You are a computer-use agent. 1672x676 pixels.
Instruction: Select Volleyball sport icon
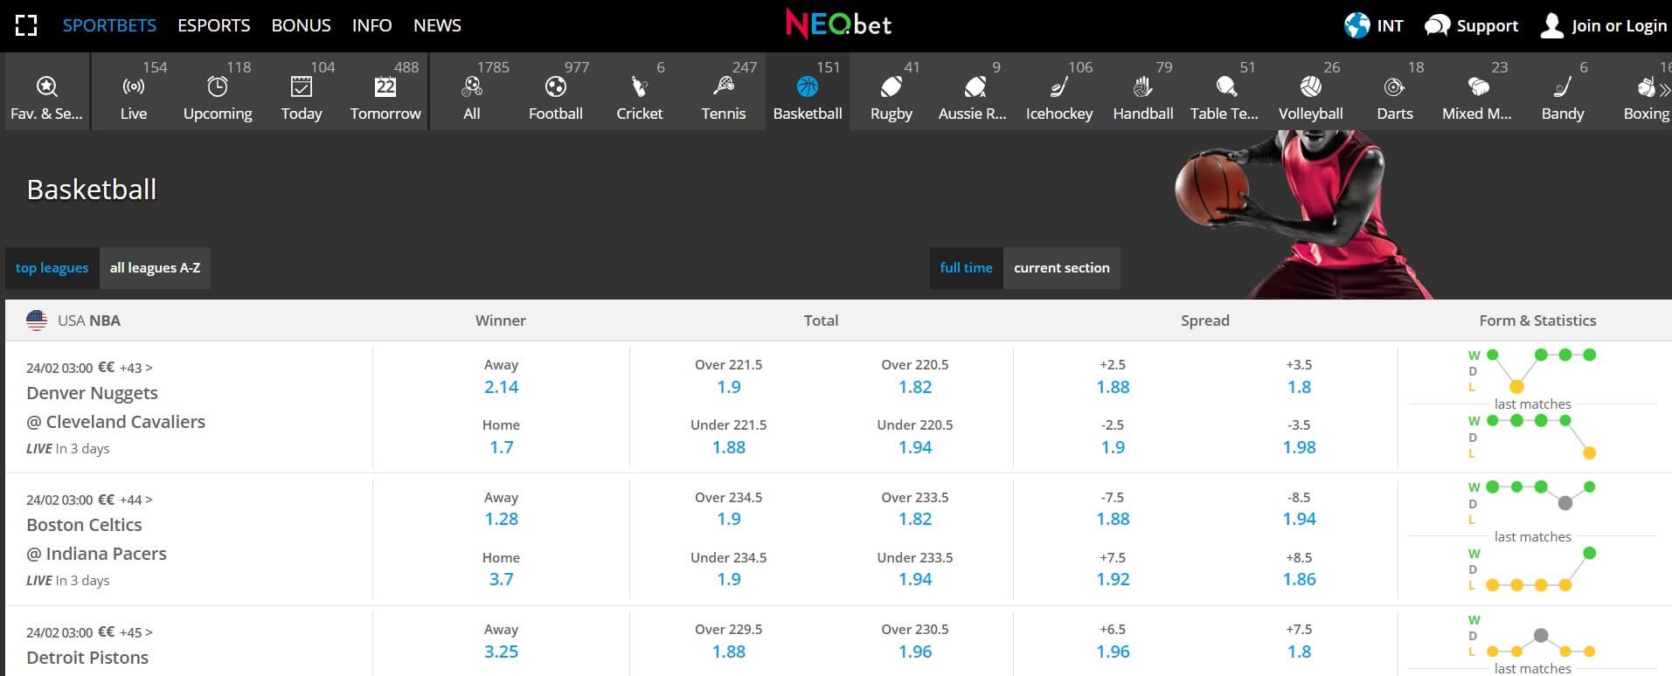pos(1311,86)
